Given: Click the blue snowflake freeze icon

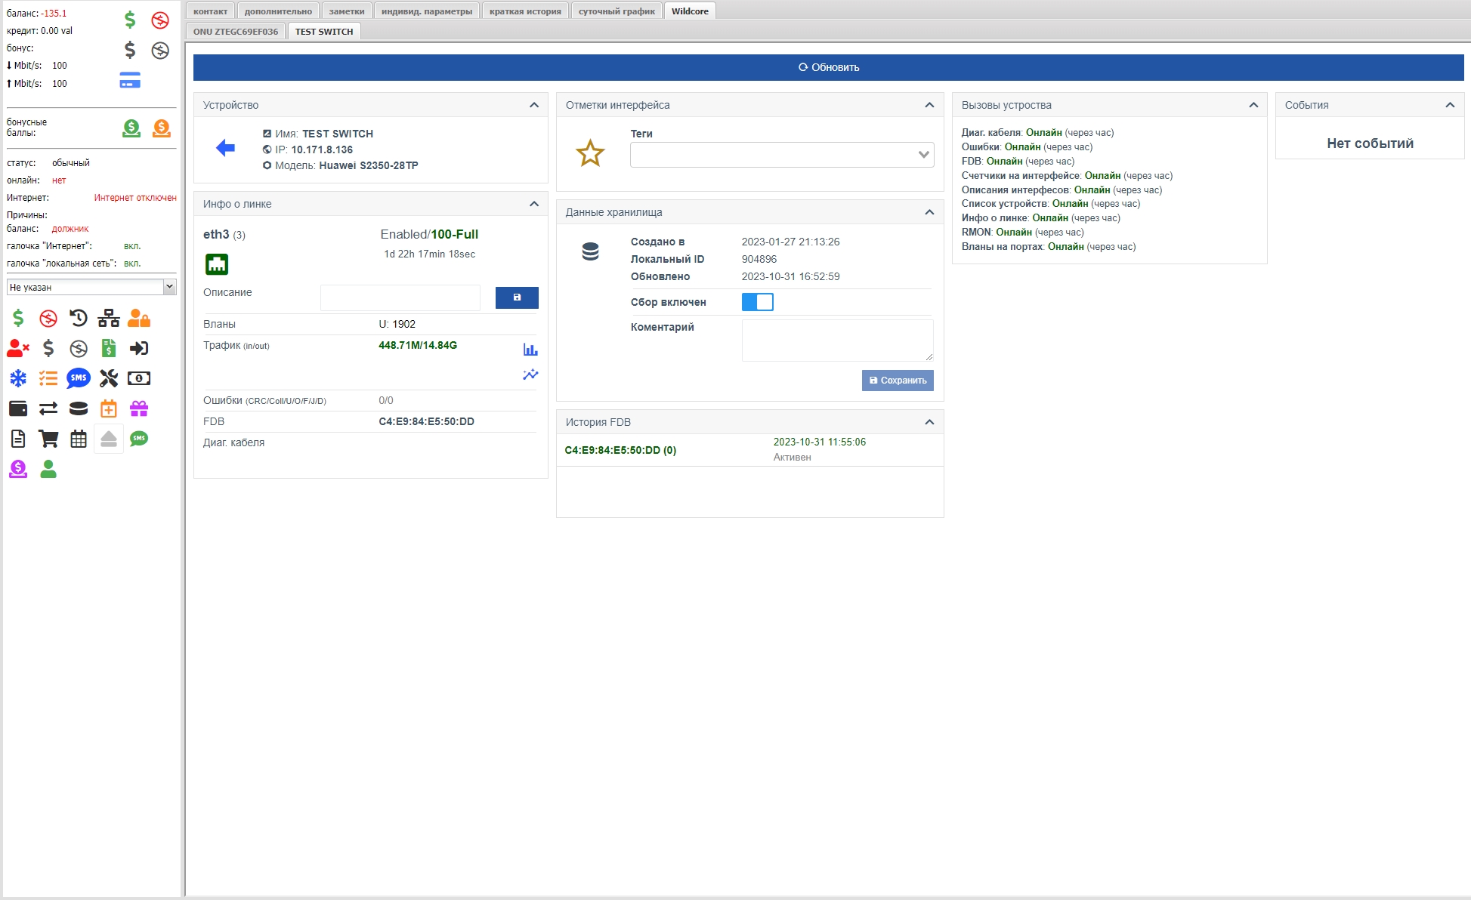Looking at the screenshot, I should (18, 378).
